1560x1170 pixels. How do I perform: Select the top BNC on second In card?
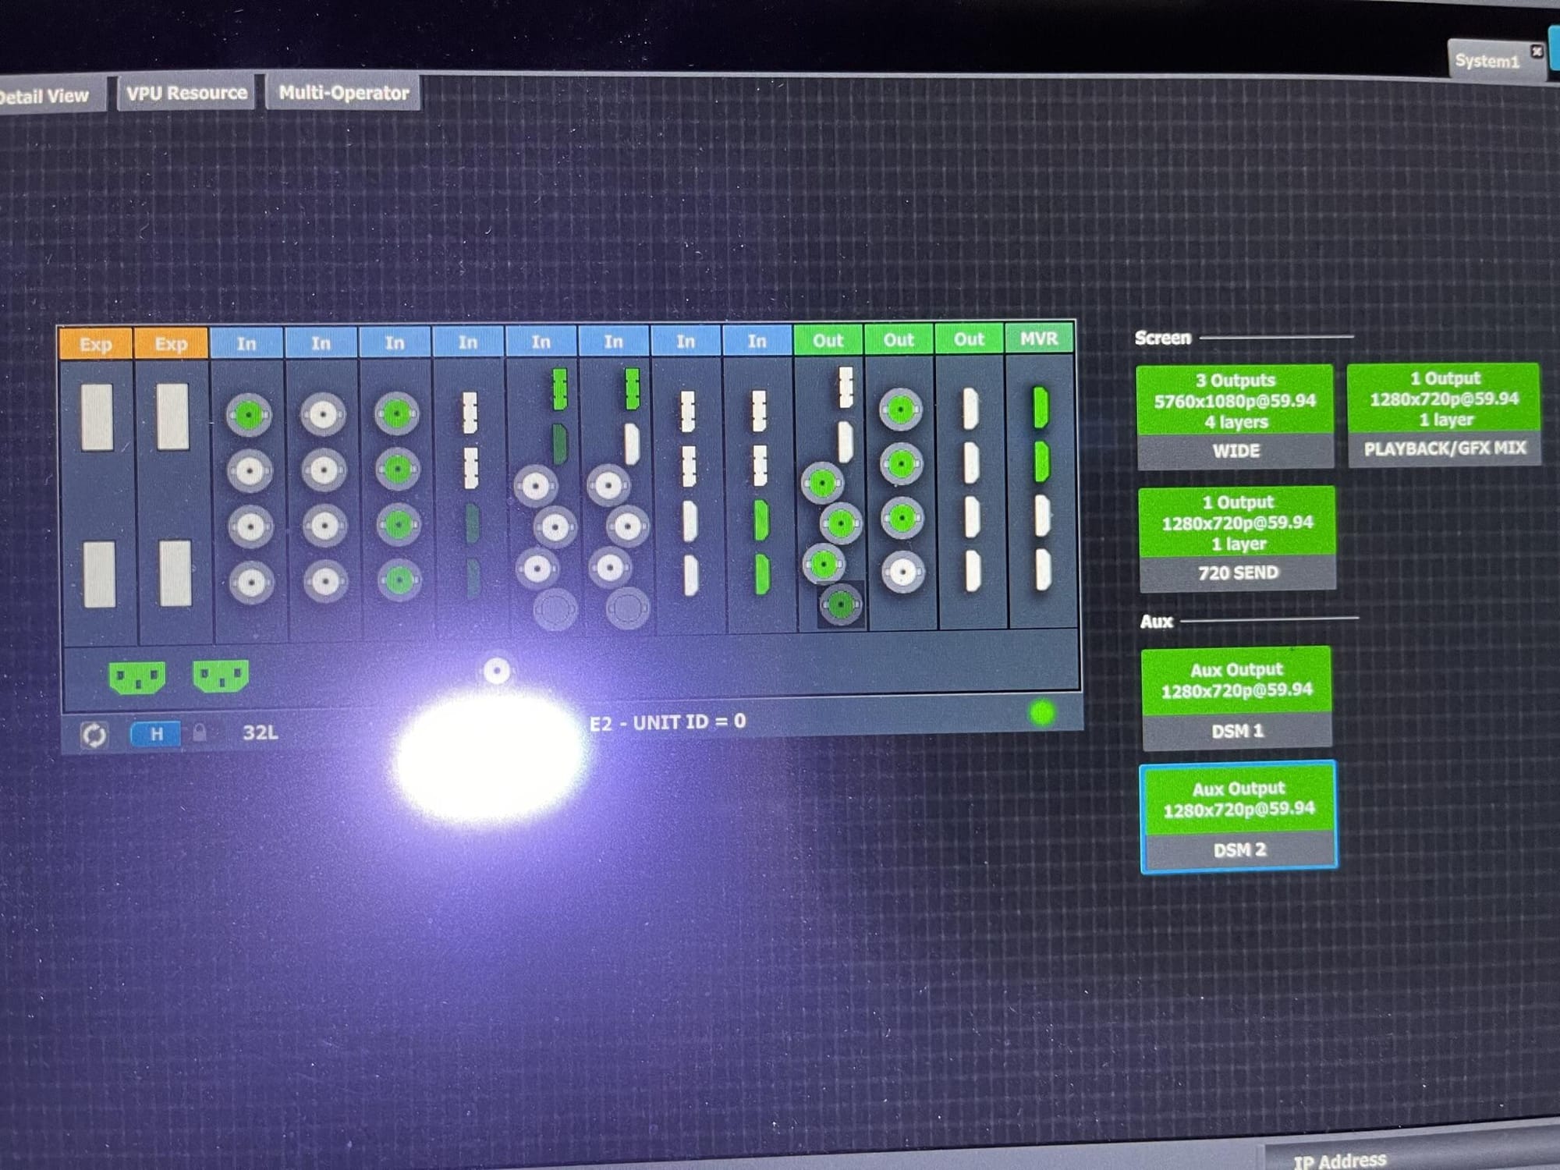pyautogui.click(x=323, y=414)
